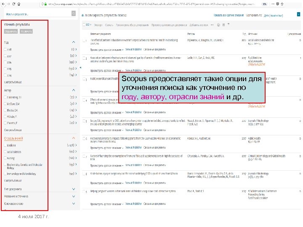Open the sort by Дата dropdown
The width and height of the screenshot is (303, 227).
coord(274,16)
